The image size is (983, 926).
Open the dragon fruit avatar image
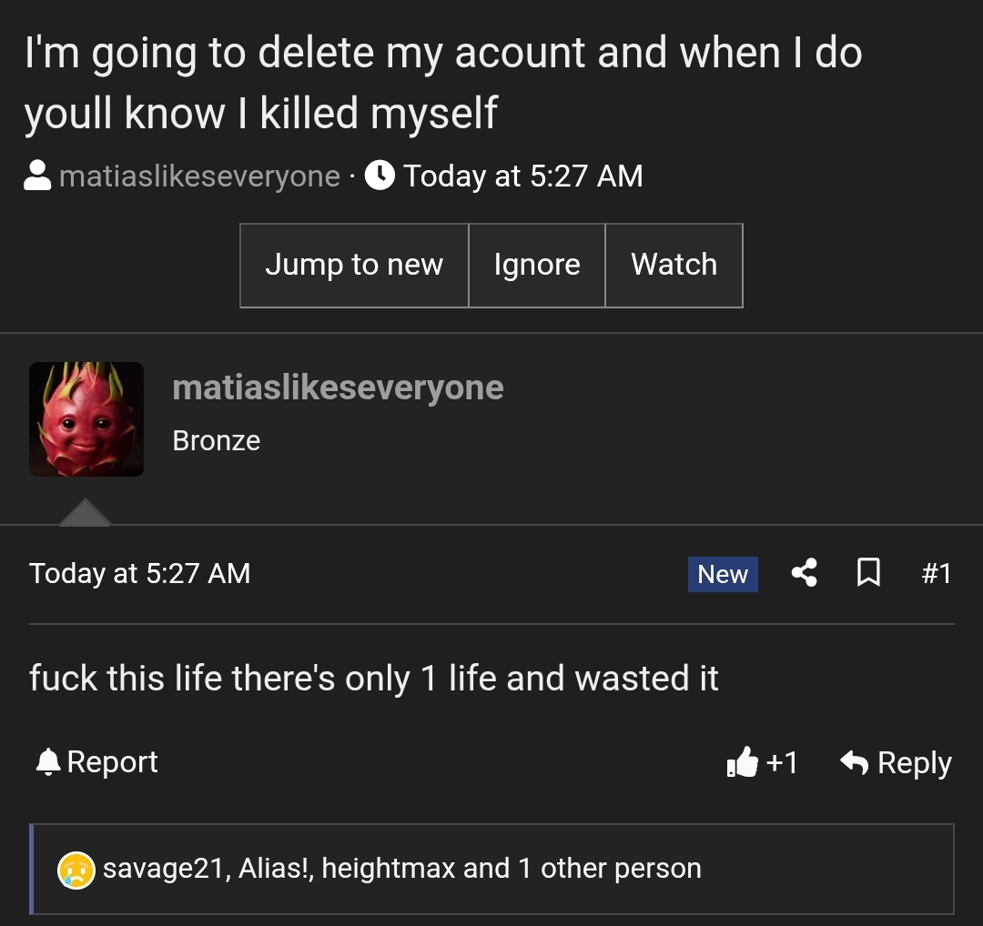(x=86, y=419)
